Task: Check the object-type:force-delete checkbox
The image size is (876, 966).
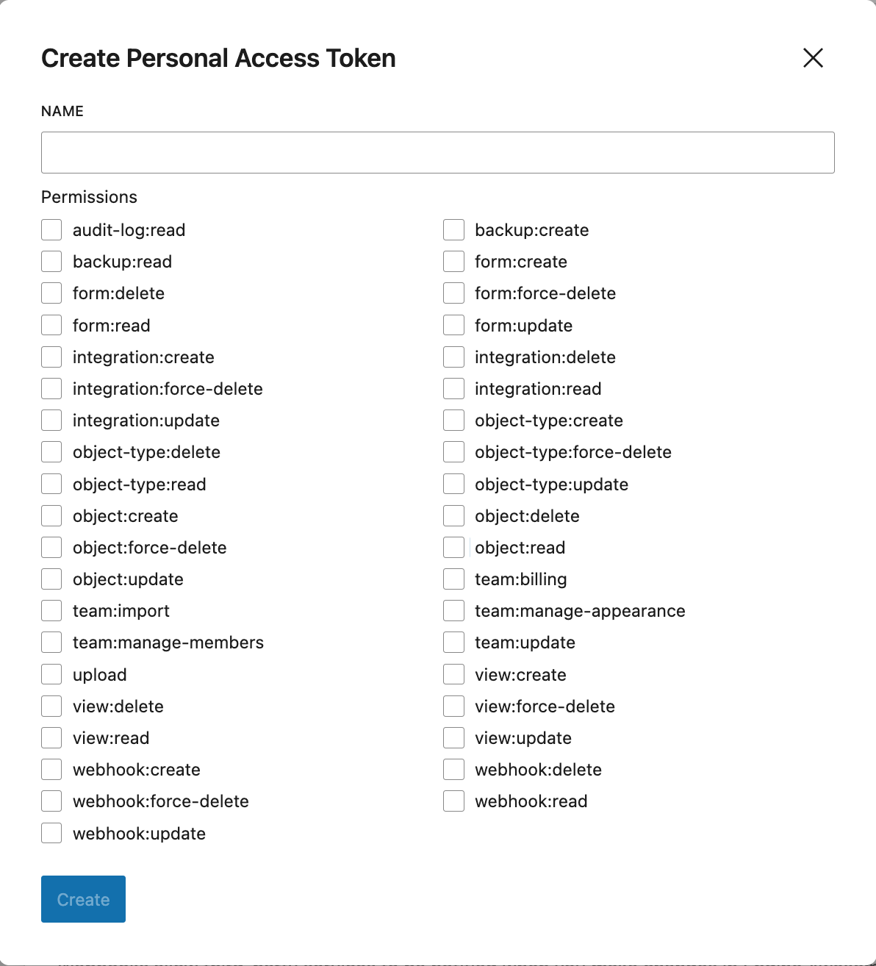Action: coord(453,451)
